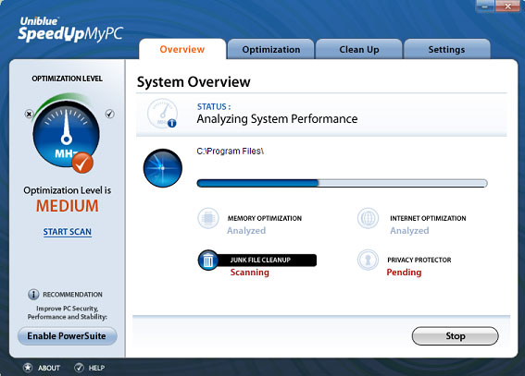Go to the Settings tab
This screenshot has height=376, width=525.
447,49
